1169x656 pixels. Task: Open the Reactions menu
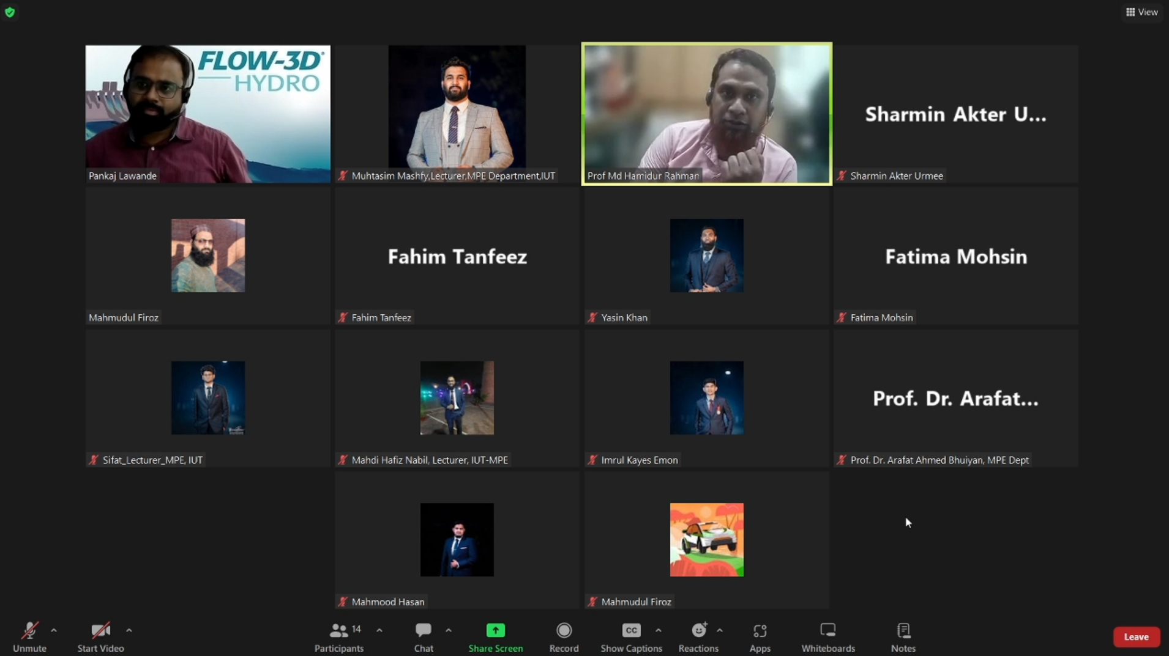point(698,636)
